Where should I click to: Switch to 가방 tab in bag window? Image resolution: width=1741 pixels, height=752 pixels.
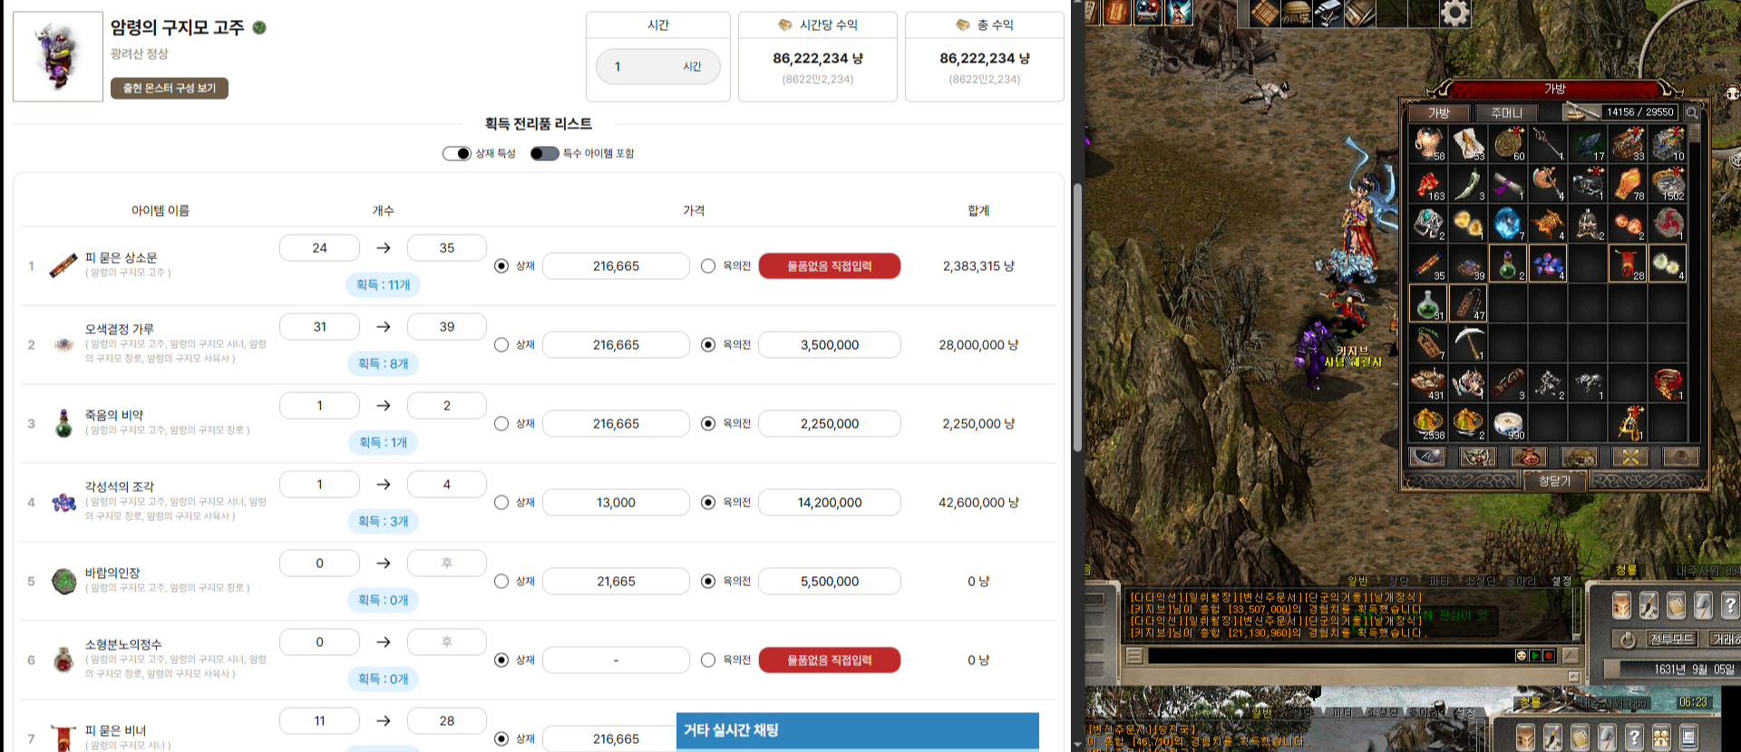(x=1439, y=112)
